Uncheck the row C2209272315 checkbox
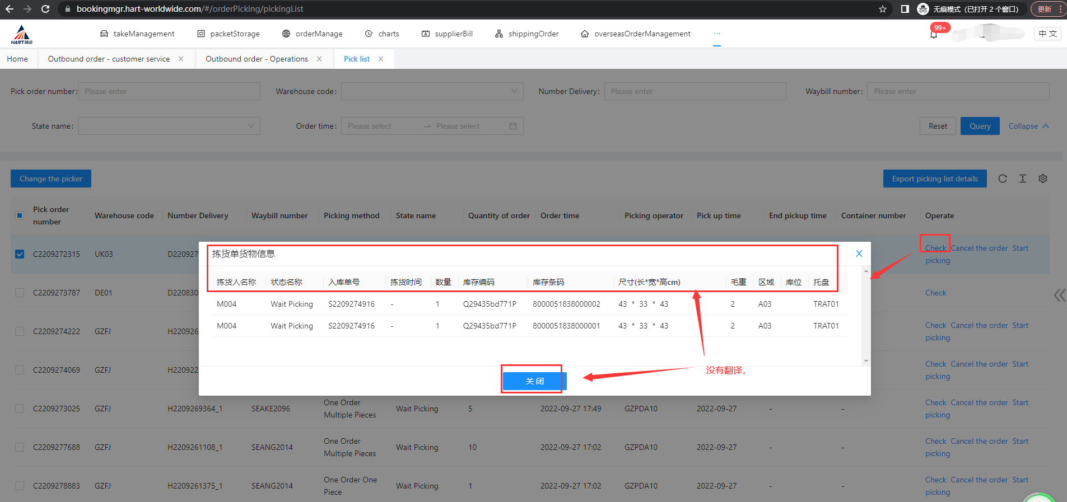This screenshot has height=502, width=1067. pyautogui.click(x=20, y=254)
